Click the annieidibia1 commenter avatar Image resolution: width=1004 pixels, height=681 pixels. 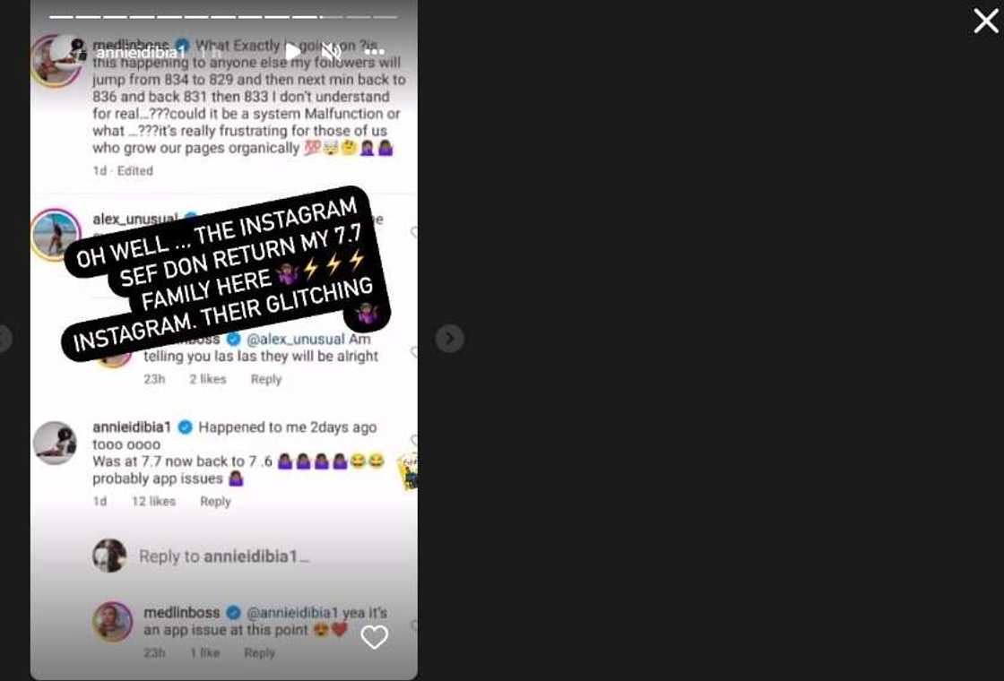click(55, 443)
